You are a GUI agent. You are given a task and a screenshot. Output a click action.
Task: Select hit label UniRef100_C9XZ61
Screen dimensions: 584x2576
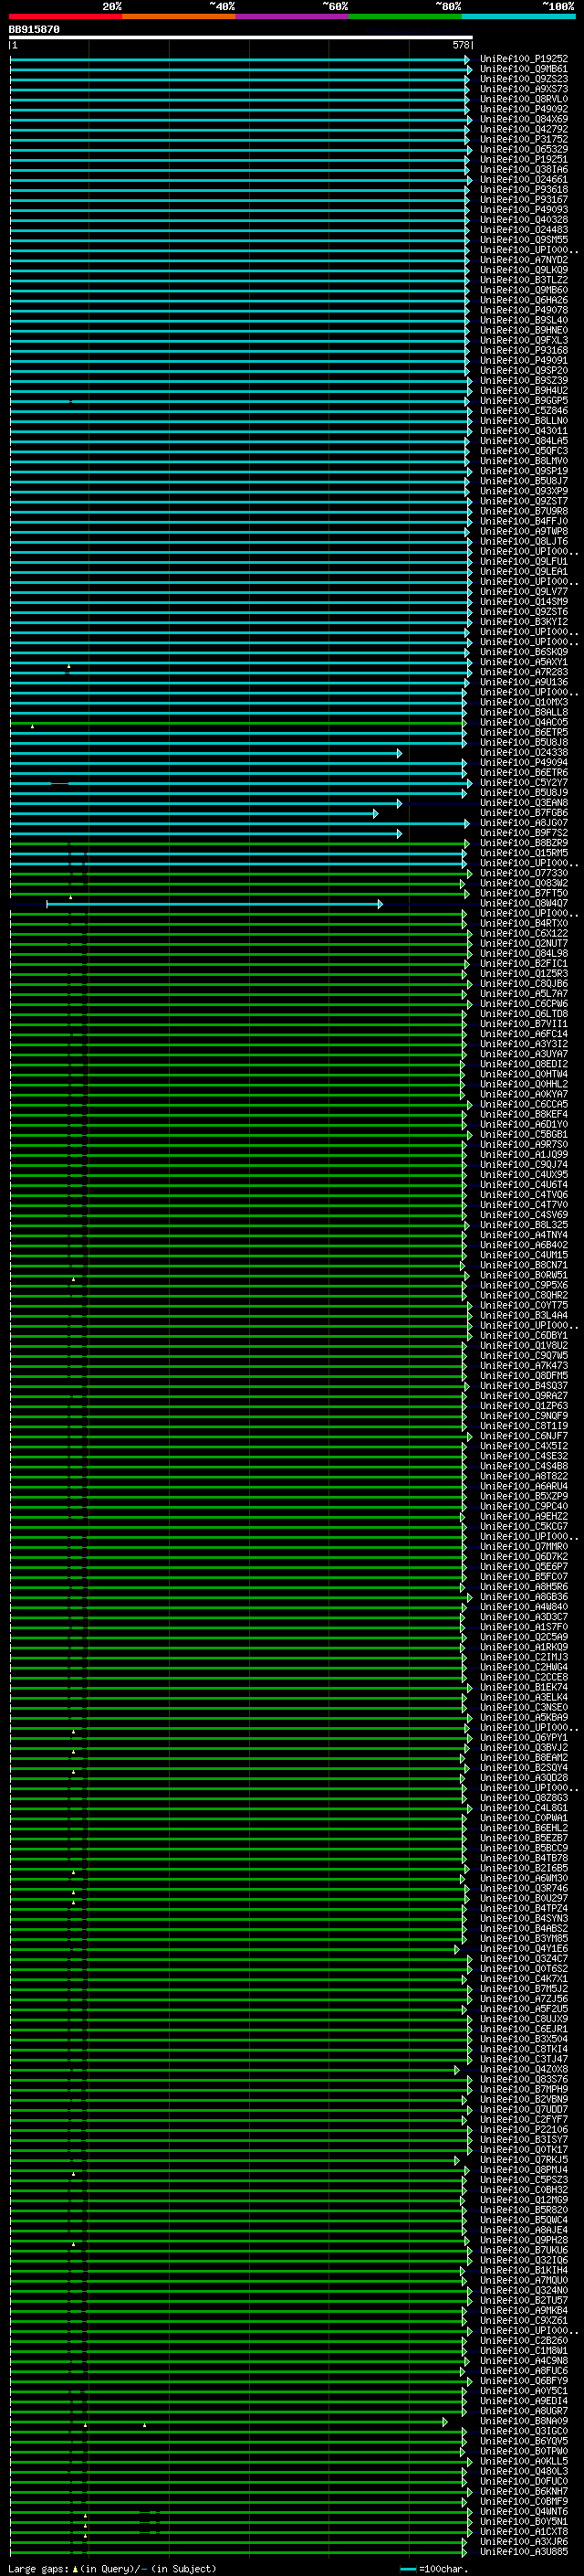(524, 2321)
